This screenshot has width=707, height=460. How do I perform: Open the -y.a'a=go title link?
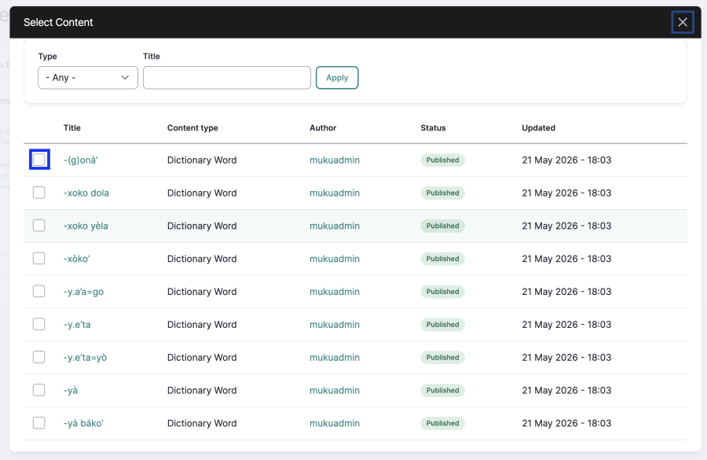coord(83,292)
